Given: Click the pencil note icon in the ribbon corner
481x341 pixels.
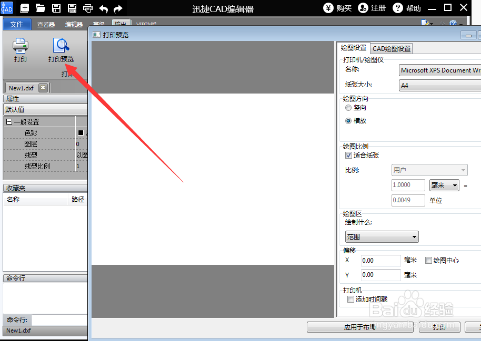Looking at the screenshot, I should [425, 23].
